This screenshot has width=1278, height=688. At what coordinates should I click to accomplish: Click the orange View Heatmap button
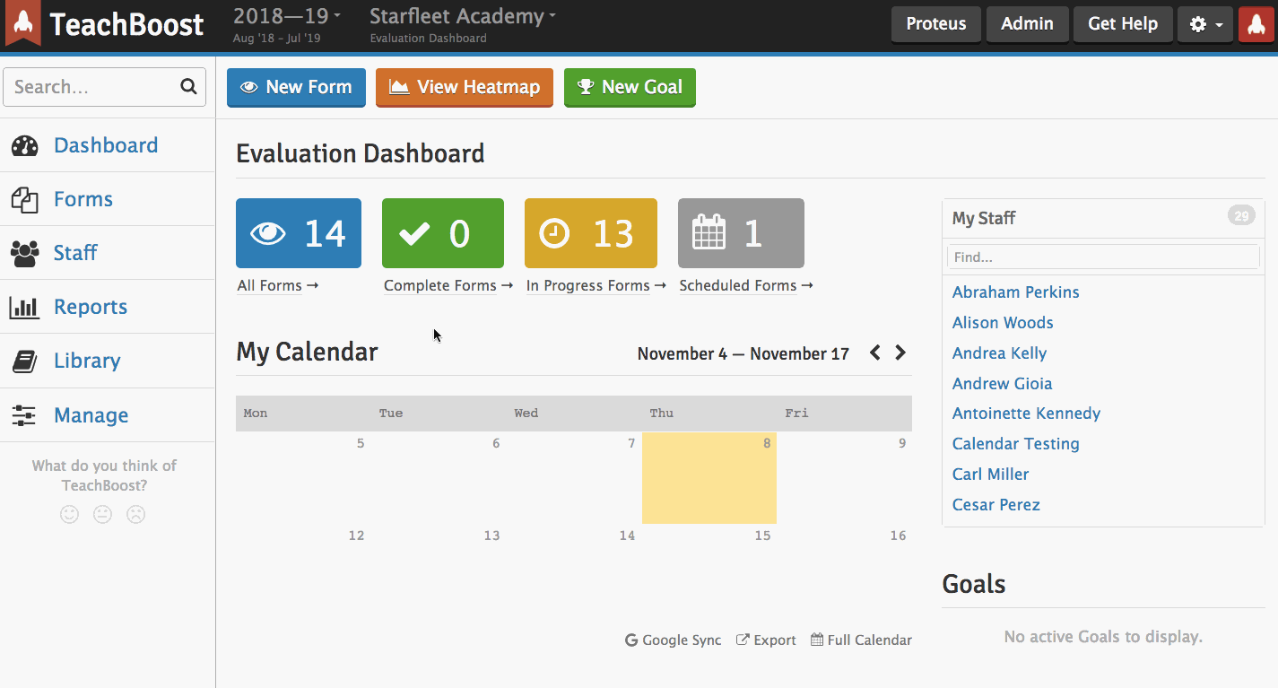point(465,87)
